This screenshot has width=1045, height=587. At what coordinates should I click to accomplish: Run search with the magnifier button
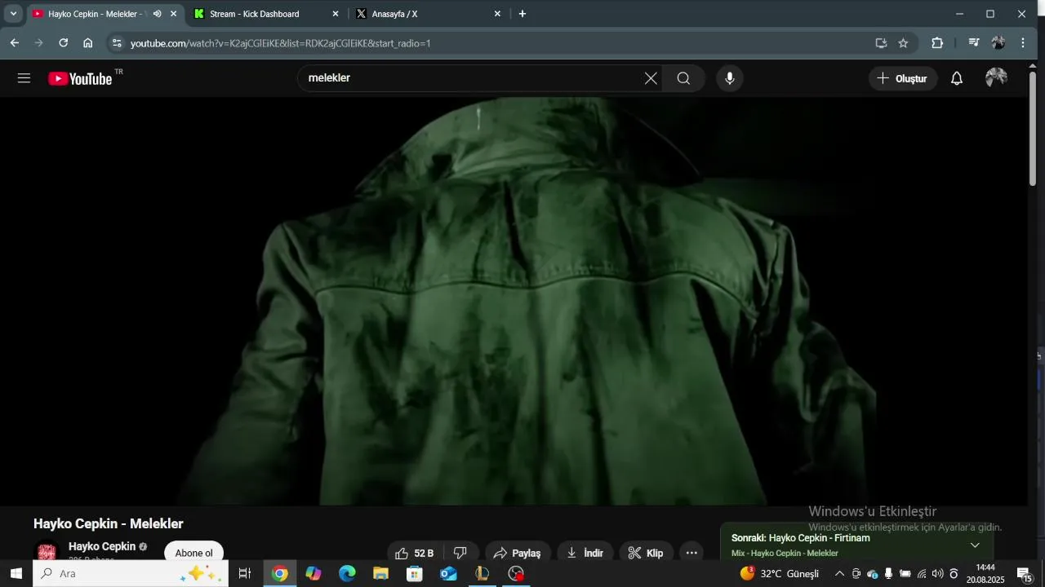click(683, 78)
